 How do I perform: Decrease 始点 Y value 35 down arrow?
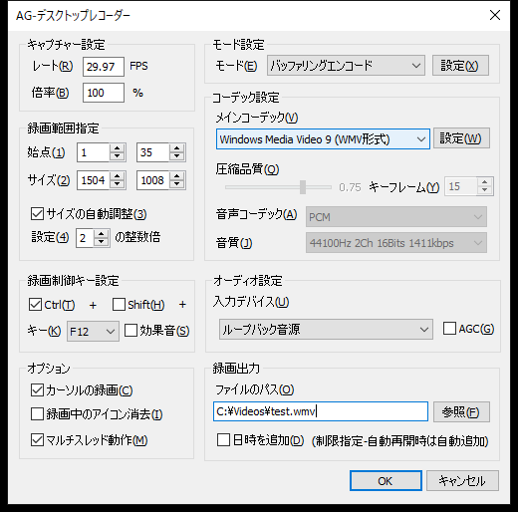click(x=176, y=156)
